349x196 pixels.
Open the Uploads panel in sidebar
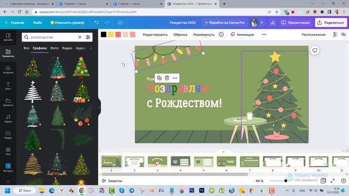coord(8,70)
